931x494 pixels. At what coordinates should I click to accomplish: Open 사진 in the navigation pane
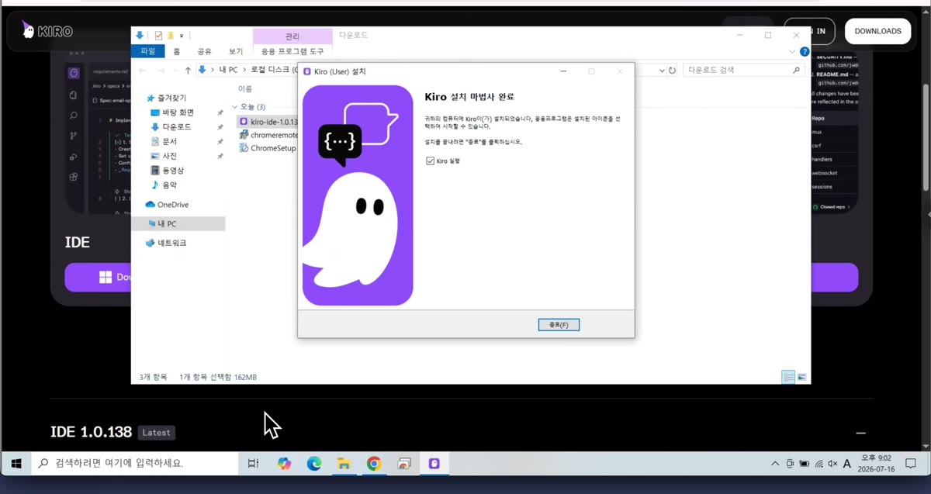(x=164, y=156)
